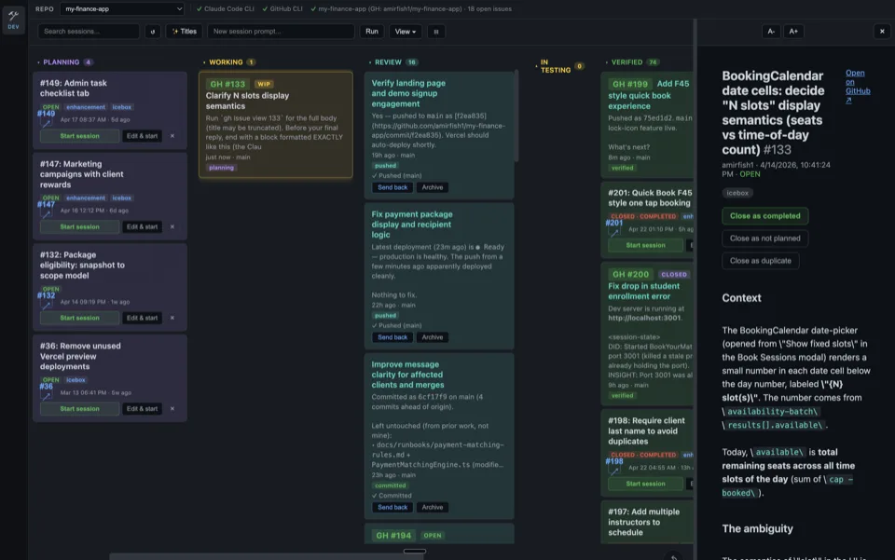
Task: Edit & start #36 Vercel previews
Action: coord(142,408)
